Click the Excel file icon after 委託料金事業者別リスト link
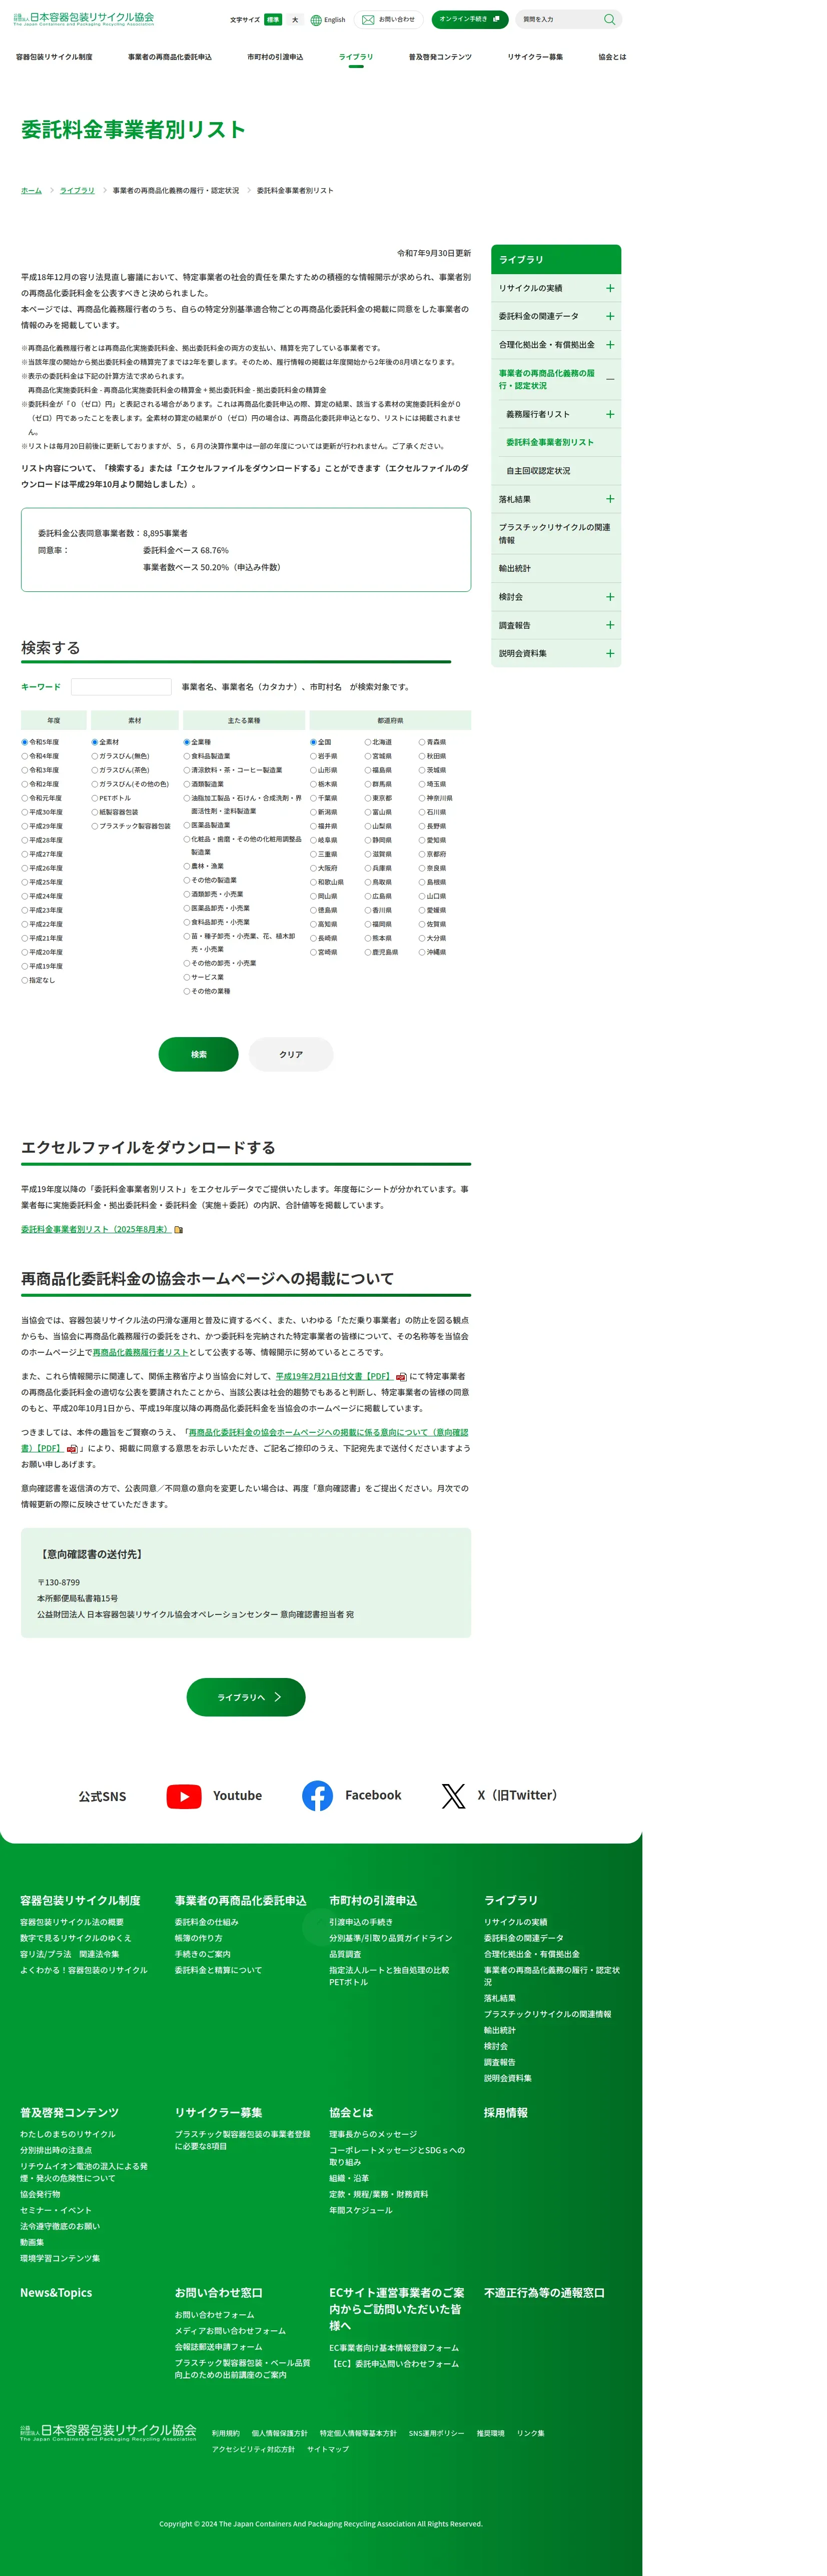Screen dimensions: 827x2576 [179, 1230]
